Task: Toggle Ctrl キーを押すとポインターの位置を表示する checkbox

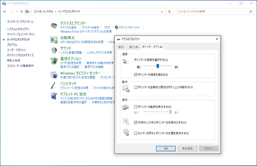Action: click(136, 133)
